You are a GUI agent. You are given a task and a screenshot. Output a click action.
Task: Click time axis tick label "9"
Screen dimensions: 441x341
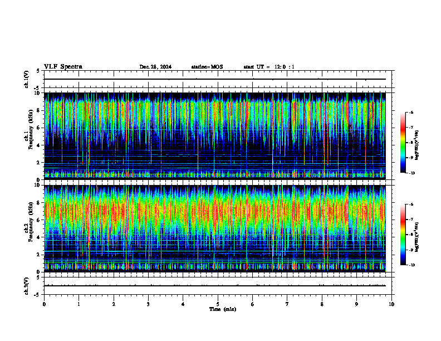click(x=356, y=304)
